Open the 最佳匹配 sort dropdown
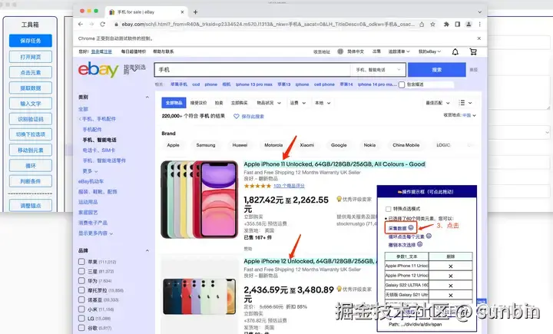The height and width of the screenshot is (334, 553). click(x=438, y=103)
